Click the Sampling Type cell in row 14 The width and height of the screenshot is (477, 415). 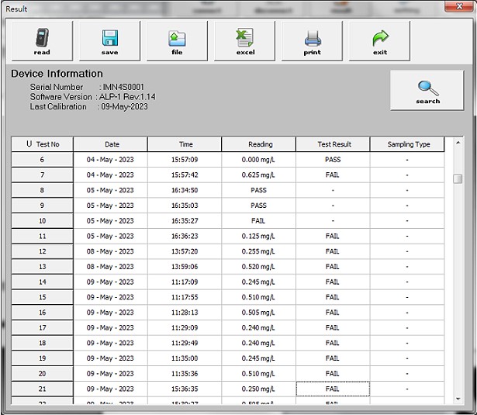tap(407, 282)
